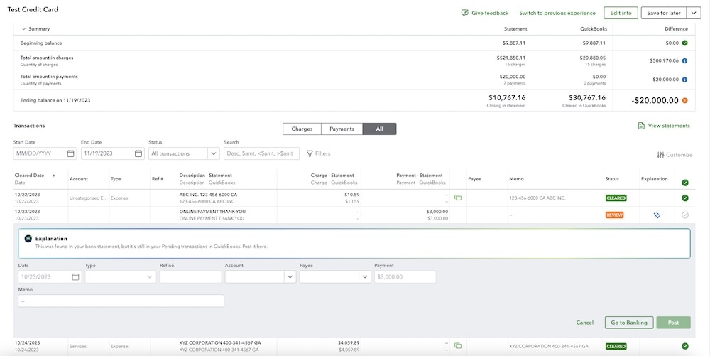The image size is (710, 356).
Task: Click blue info icon for charges difference
Action: [x=684, y=60]
